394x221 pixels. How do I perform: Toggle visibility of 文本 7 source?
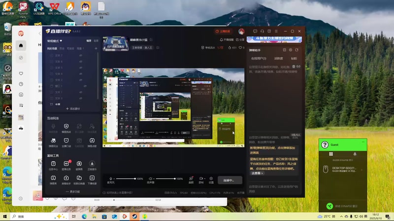[81, 55]
